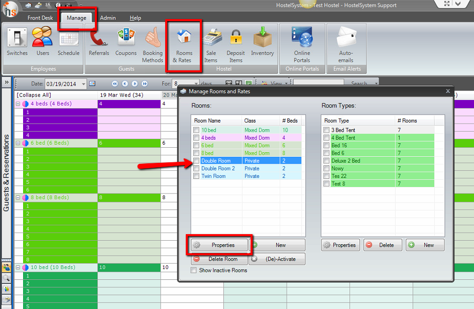The width and height of the screenshot is (474, 309).
Task: Open the Coupons manager
Action: [x=126, y=42]
